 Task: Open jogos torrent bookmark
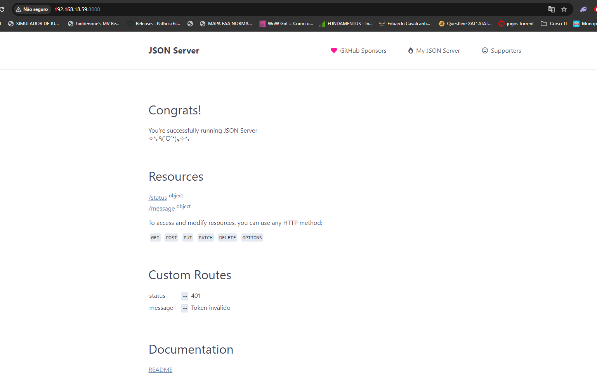(x=516, y=24)
